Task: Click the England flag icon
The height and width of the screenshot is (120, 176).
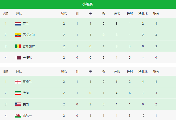Action: (18, 82)
